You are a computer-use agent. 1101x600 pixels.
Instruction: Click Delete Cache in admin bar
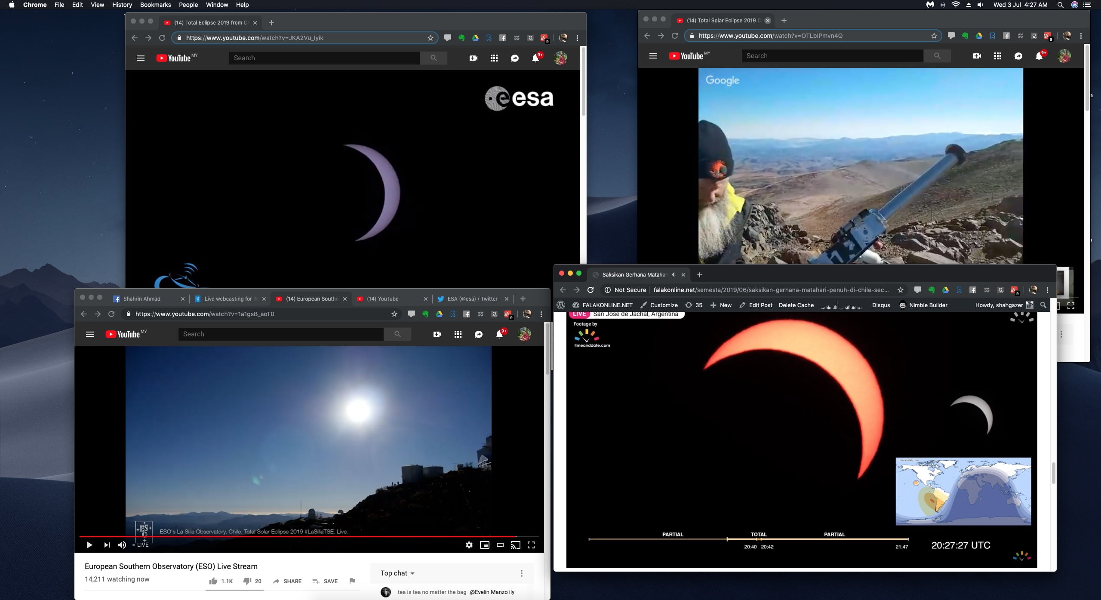pos(796,305)
